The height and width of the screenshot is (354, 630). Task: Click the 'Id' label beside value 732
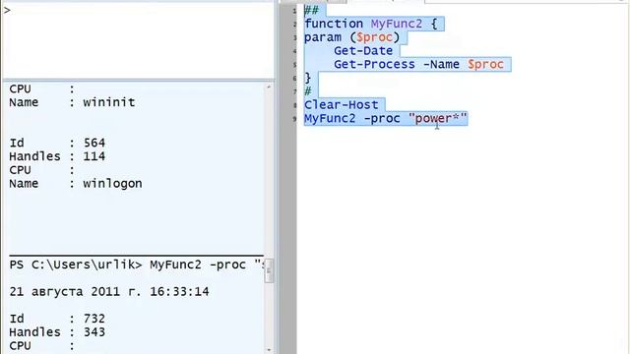point(17,319)
